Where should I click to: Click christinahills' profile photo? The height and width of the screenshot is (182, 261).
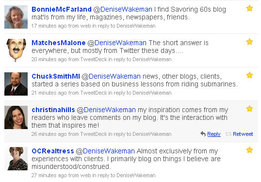pos(16,117)
